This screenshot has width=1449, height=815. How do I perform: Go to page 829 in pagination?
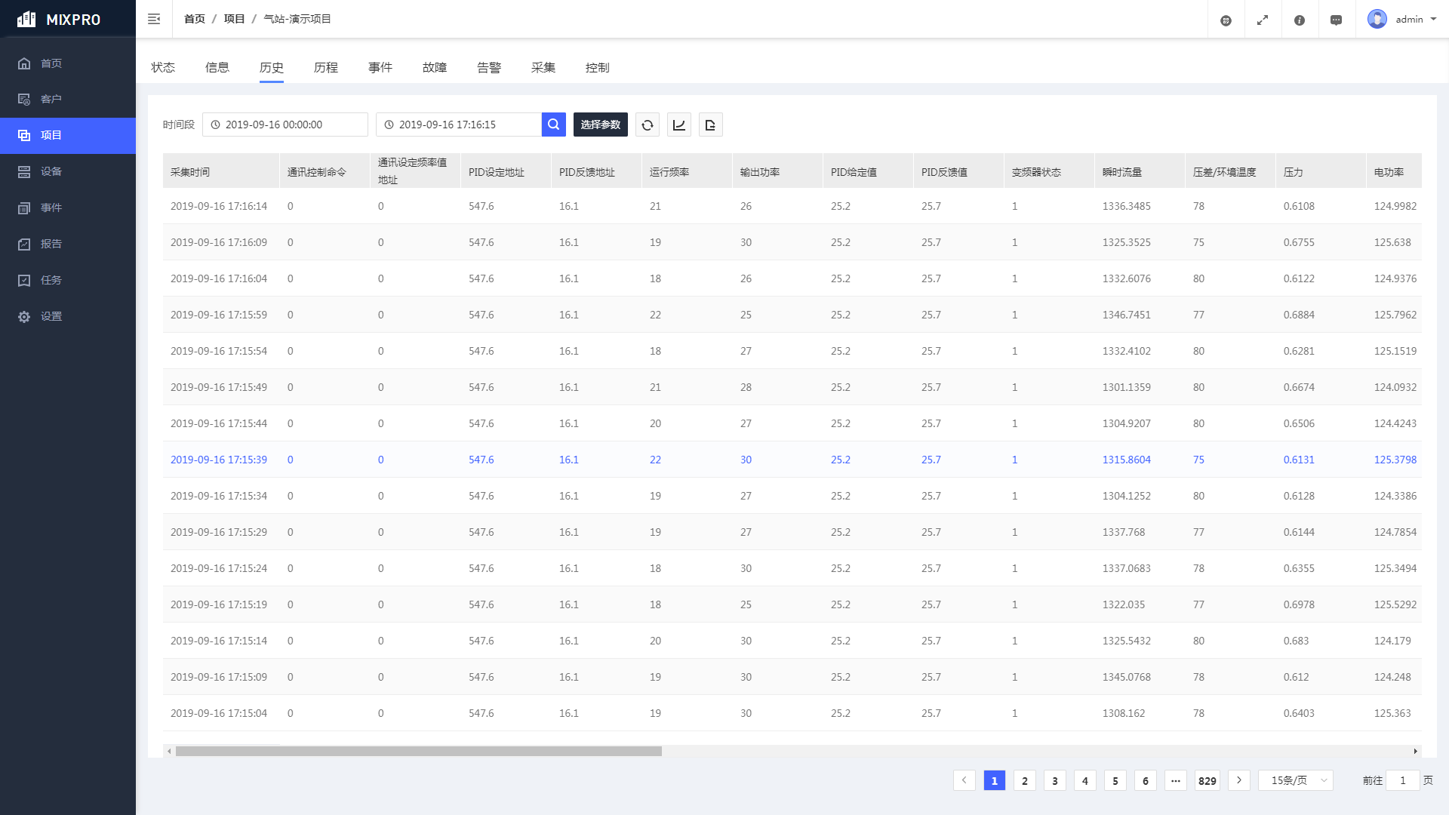(1207, 780)
